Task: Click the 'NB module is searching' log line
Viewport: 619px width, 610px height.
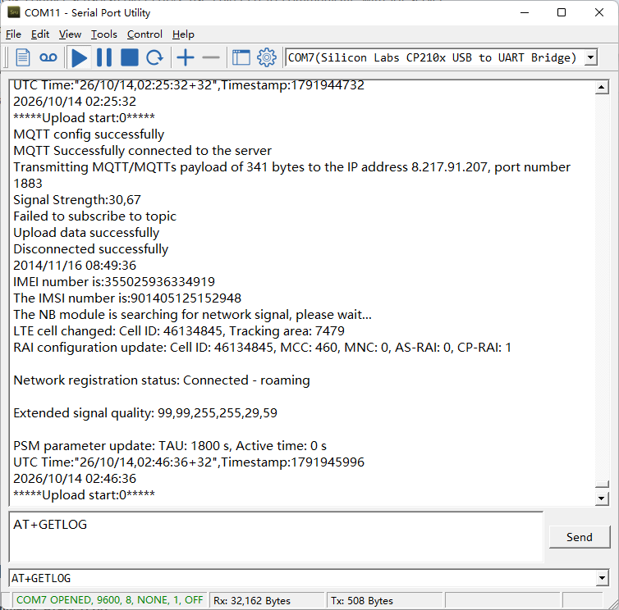Action: [x=192, y=314]
